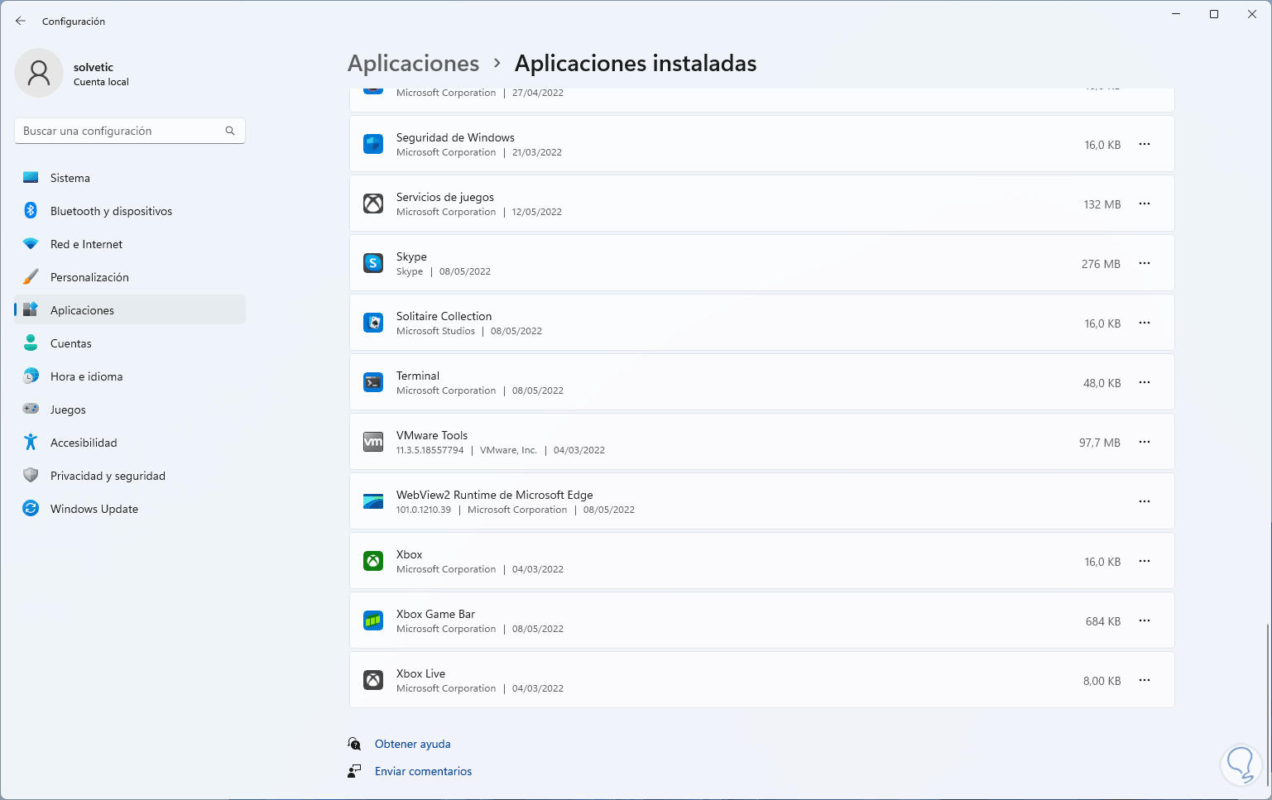This screenshot has height=800, width=1272.
Task: Expand the options menu for Xbox Live
Action: tap(1145, 680)
